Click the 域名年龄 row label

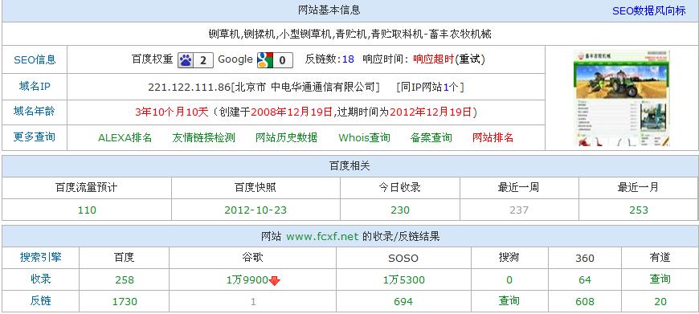click(35, 112)
